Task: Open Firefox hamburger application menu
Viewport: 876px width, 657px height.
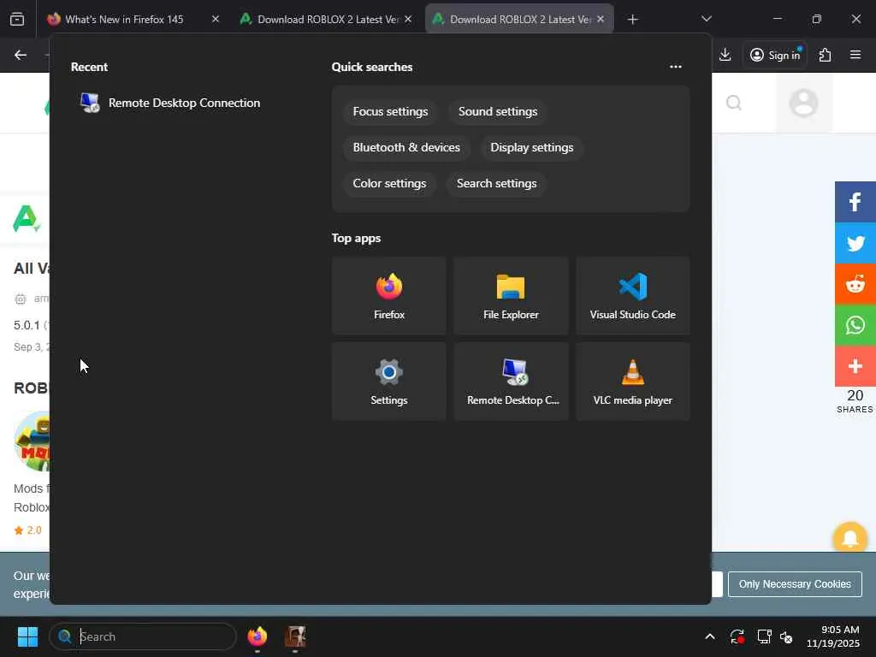Action: tap(855, 55)
